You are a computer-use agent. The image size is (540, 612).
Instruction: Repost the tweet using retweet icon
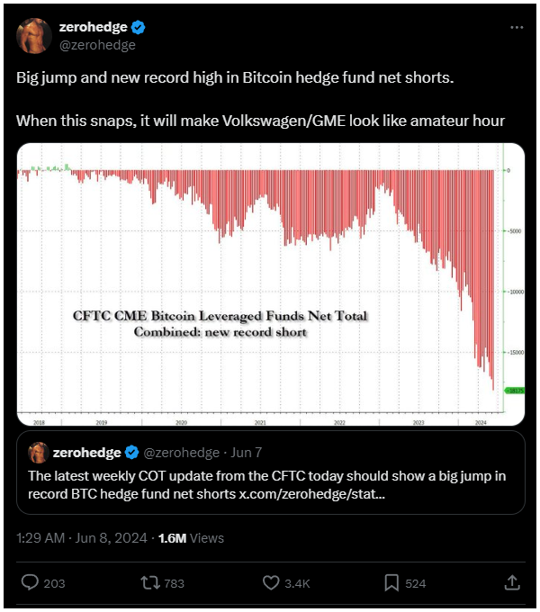(150, 583)
